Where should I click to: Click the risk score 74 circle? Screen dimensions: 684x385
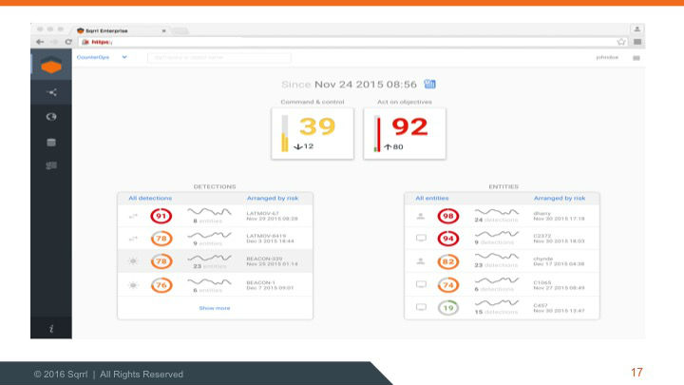(448, 285)
